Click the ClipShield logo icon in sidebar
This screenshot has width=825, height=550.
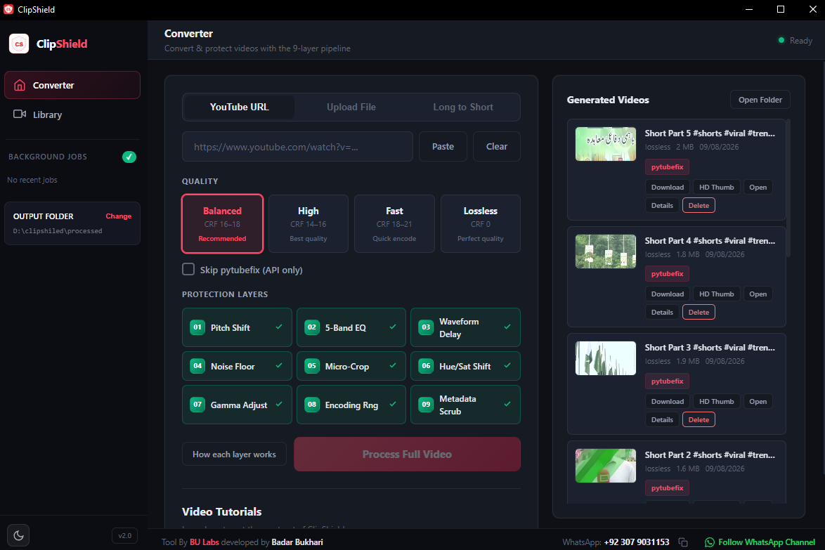click(x=19, y=44)
